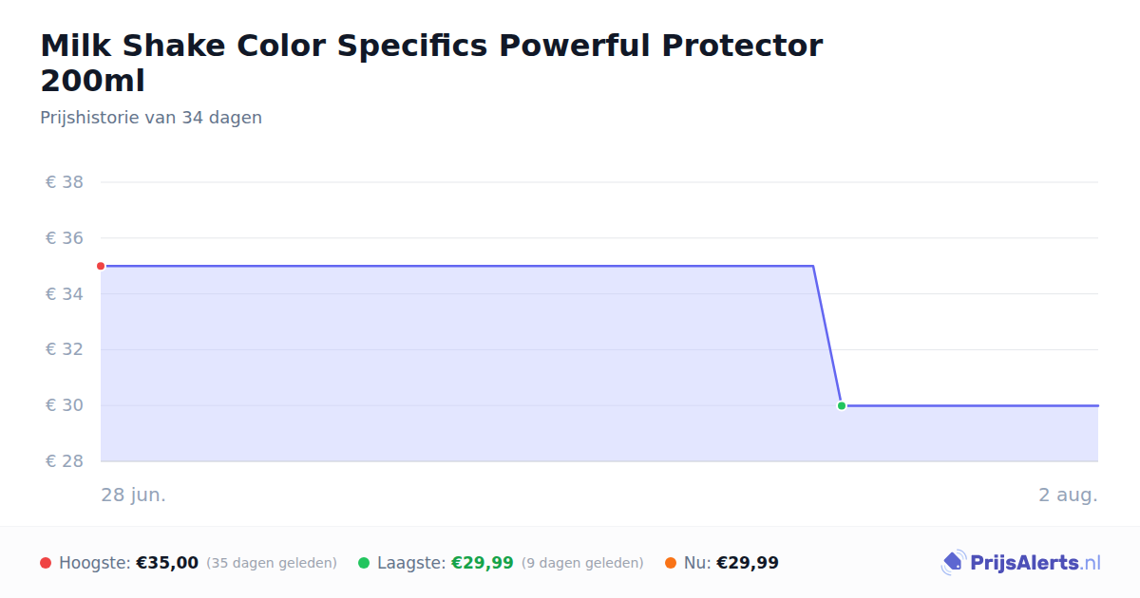
Task: Click the green lowest price marker on chart
Action: pyautogui.click(x=842, y=405)
